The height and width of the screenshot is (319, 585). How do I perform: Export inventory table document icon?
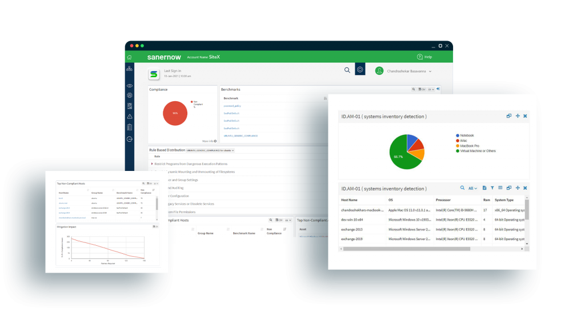click(x=484, y=188)
